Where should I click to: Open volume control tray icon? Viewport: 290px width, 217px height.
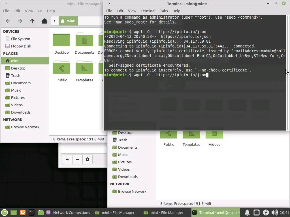(x=275, y=212)
